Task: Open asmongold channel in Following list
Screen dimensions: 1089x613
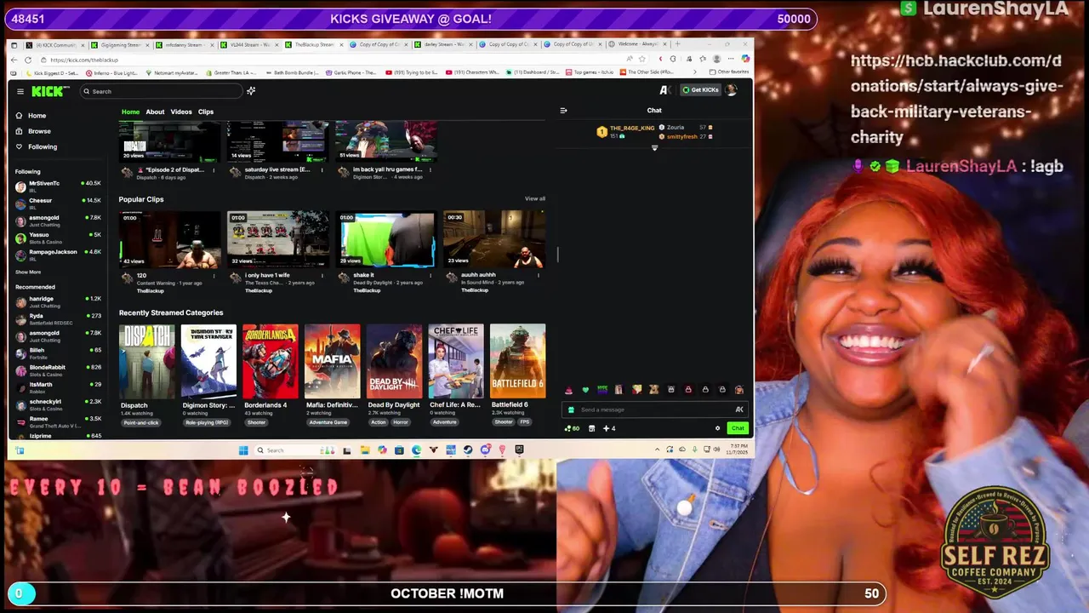Action: coord(58,220)
